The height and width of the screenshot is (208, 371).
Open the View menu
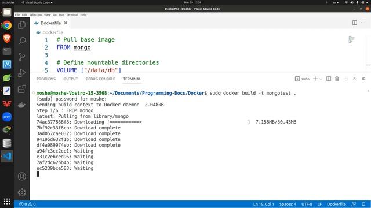click(48, 15)
